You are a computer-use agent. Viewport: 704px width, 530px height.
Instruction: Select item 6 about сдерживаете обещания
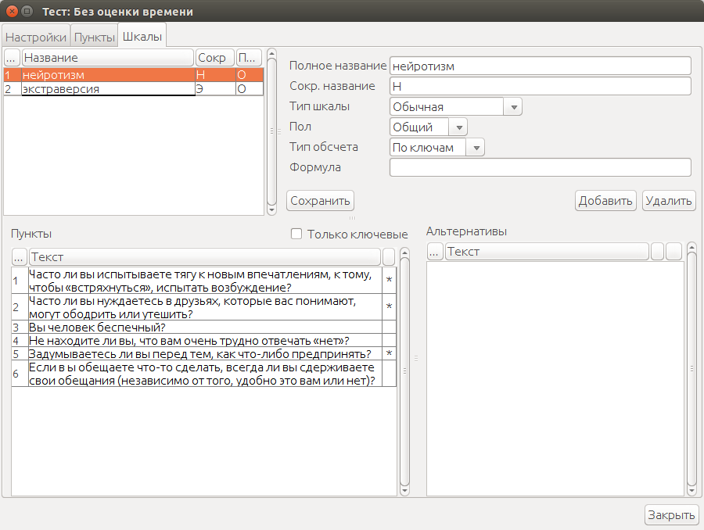coord(204,374)
